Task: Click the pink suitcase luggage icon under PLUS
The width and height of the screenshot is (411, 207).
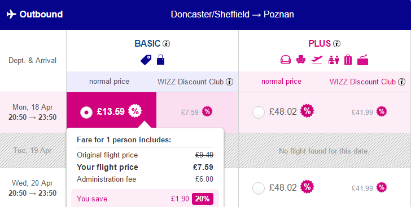Action: (348, 60)
